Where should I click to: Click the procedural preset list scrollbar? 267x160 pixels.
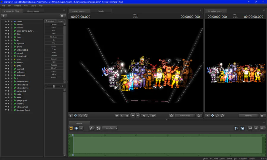point(65,53)
